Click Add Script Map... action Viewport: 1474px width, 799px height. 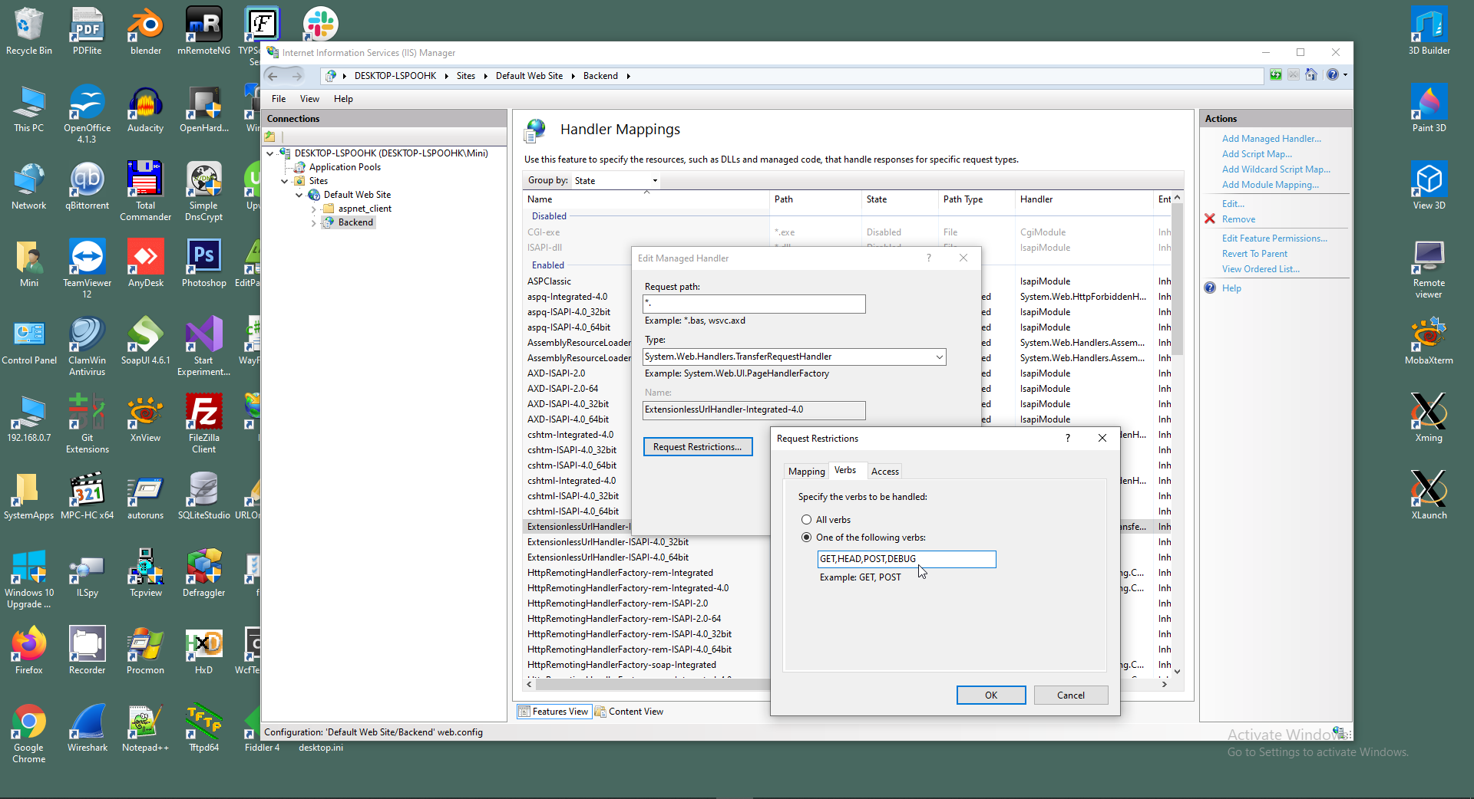(1257, 154)
